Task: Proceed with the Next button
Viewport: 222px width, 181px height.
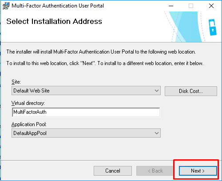Action: click(x=198, y=171)
